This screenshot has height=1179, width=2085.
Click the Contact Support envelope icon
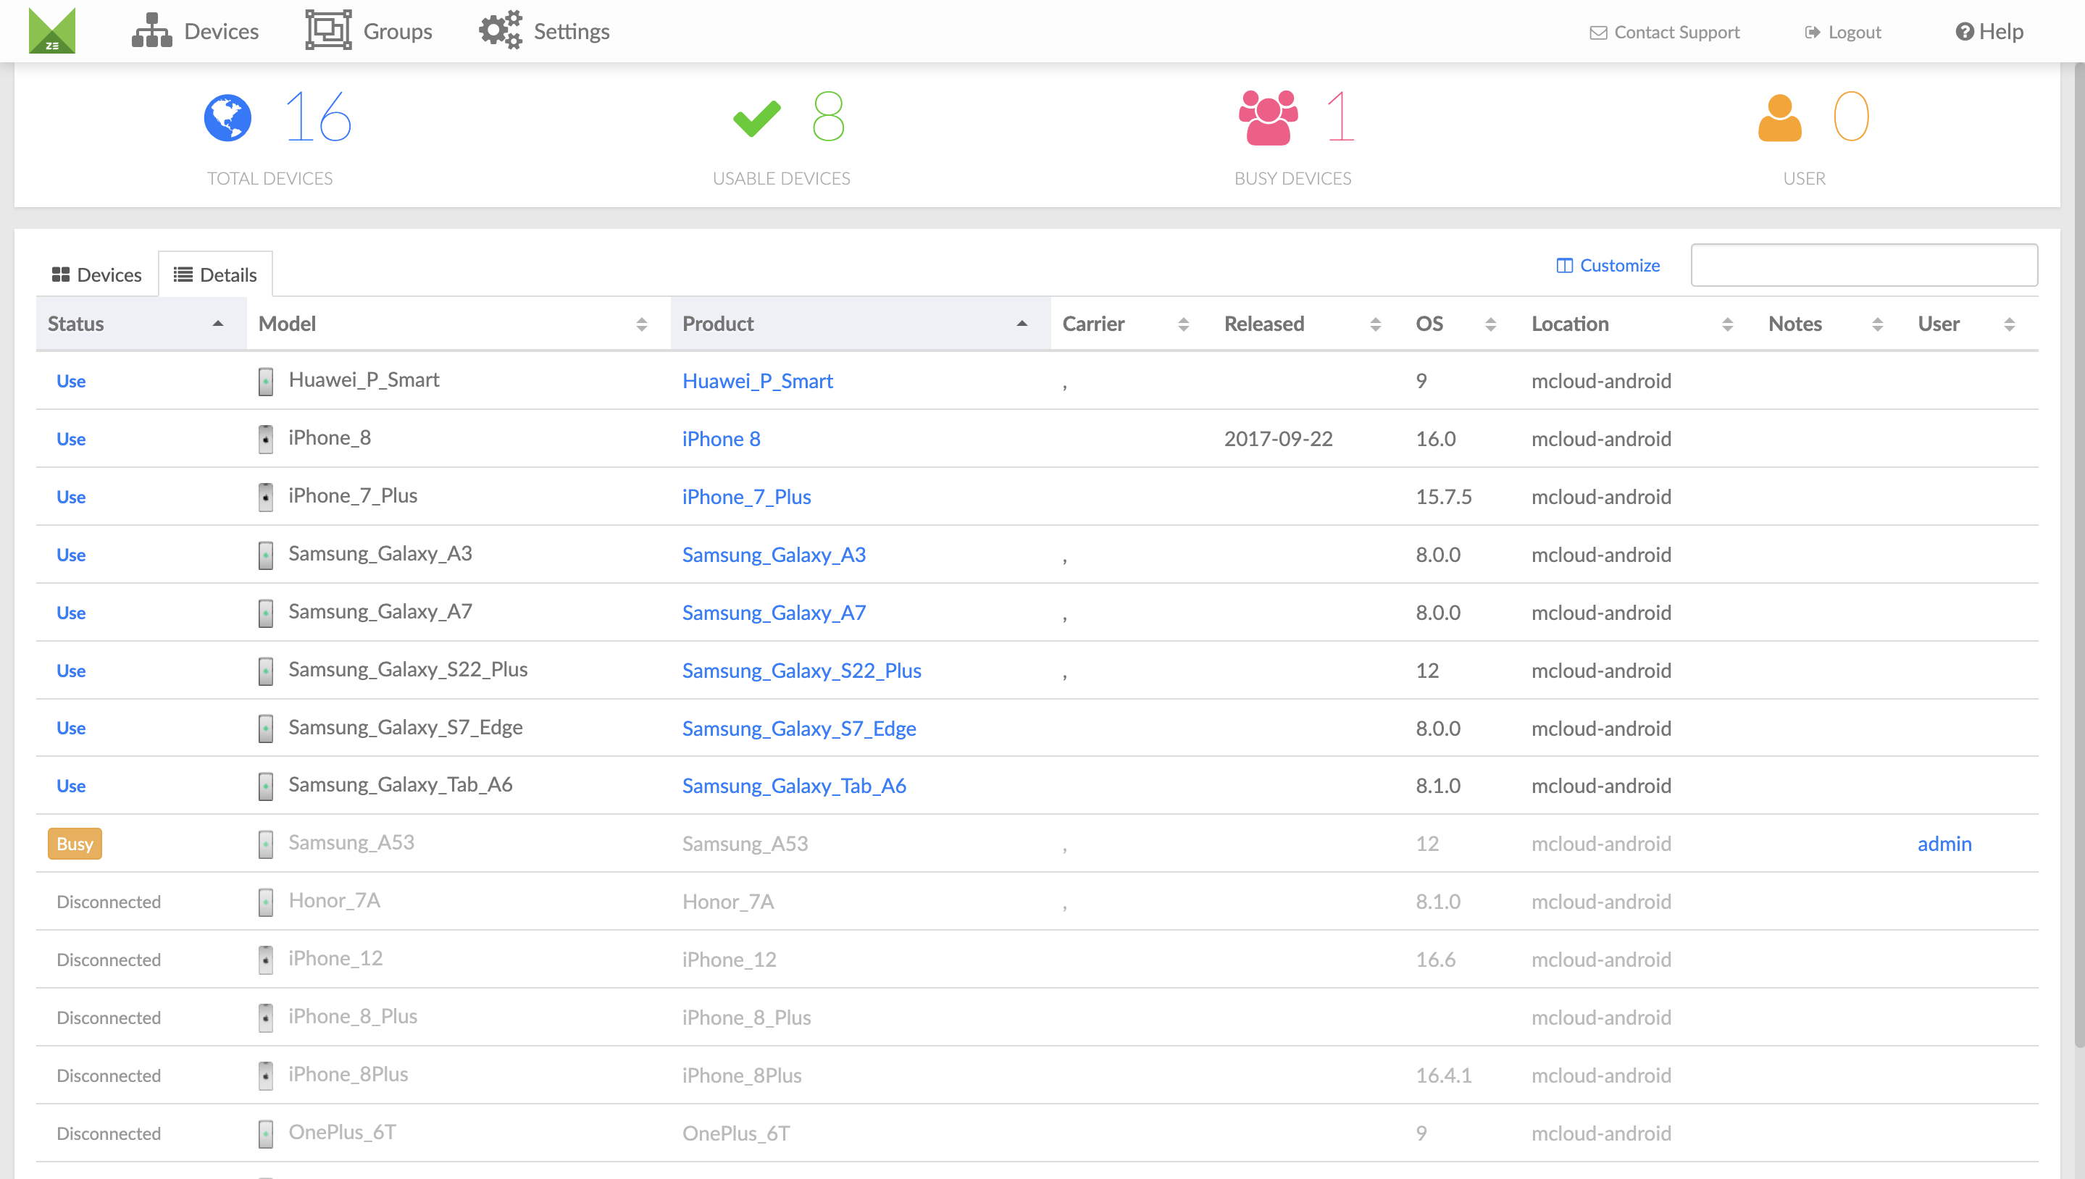(x=1598, y=33)
